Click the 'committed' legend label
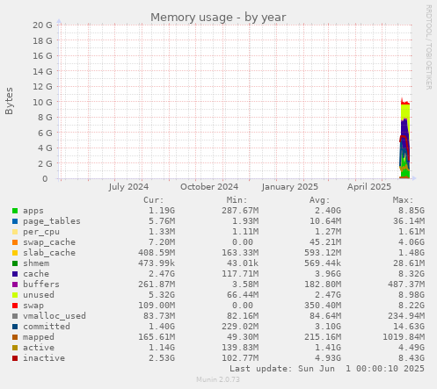This screenshot has width=437, height=389. pyautogui.click(x=47, y=327)
